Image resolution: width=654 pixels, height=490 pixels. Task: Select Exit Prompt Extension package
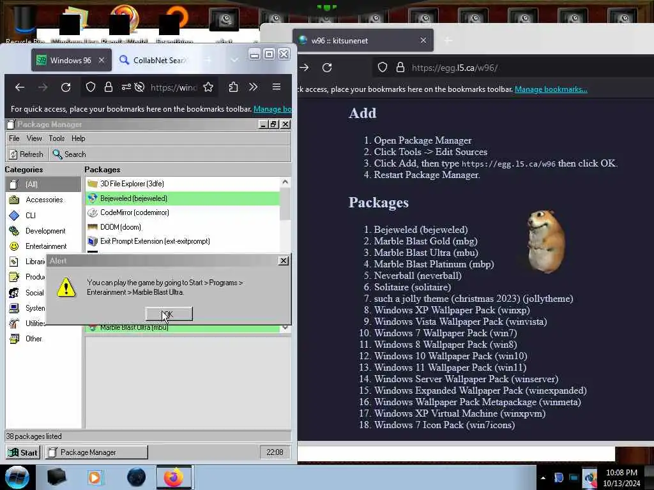tap(182, 241)
